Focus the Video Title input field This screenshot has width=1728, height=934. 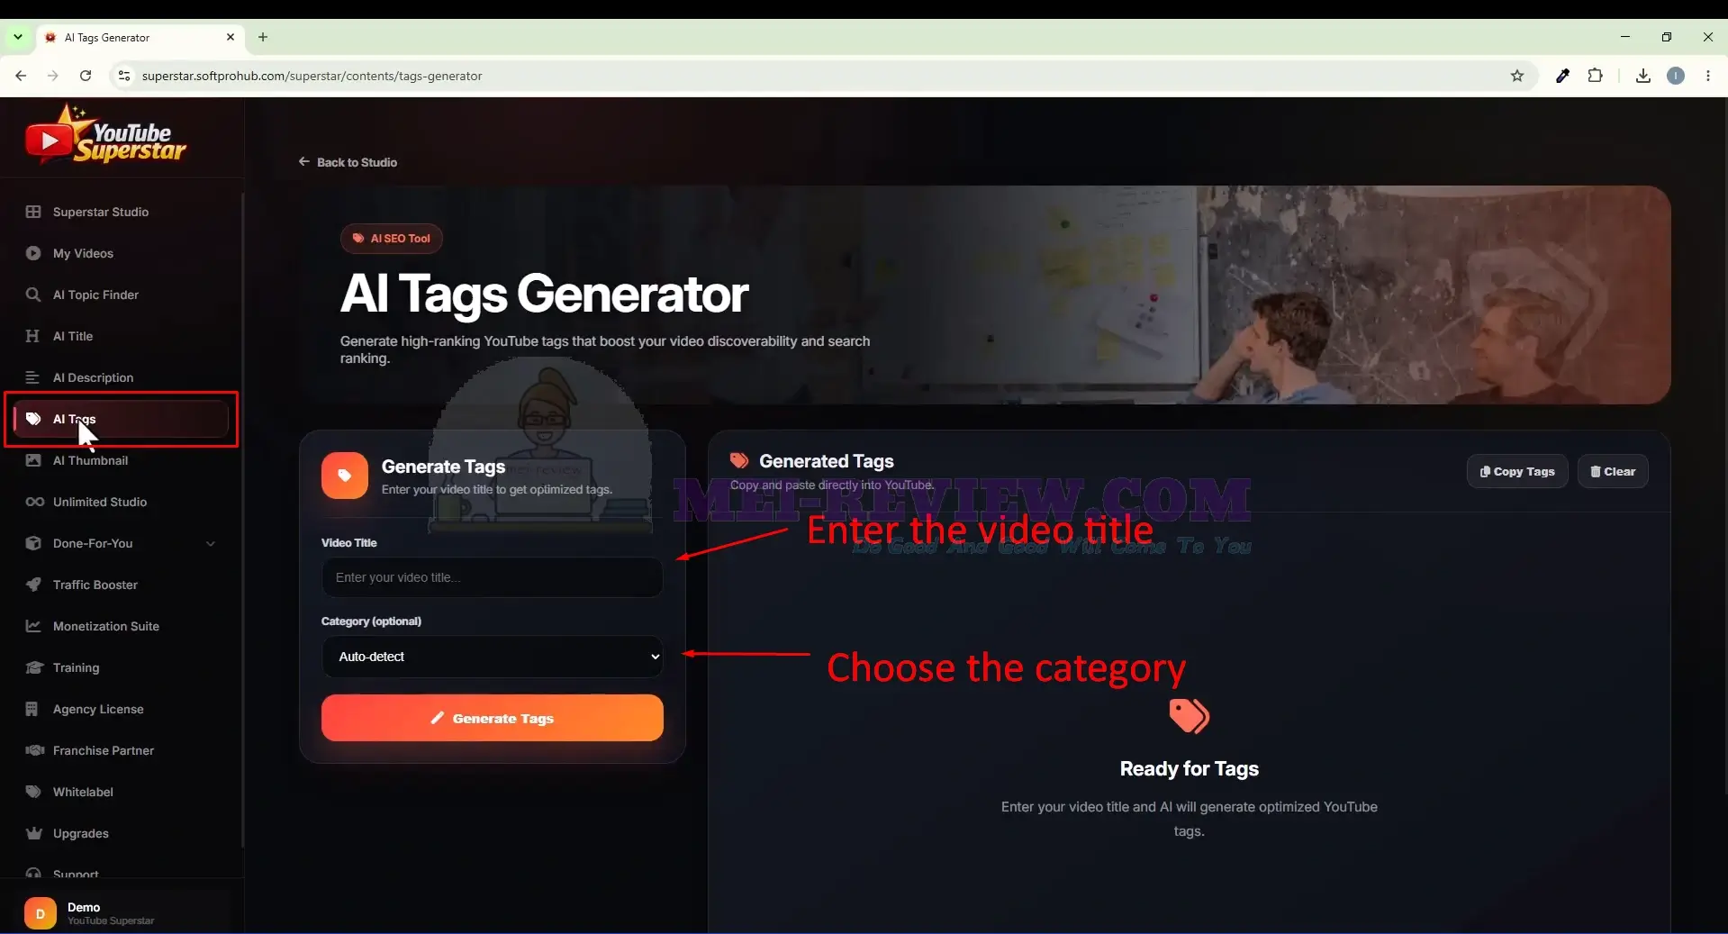coord(493,577)
